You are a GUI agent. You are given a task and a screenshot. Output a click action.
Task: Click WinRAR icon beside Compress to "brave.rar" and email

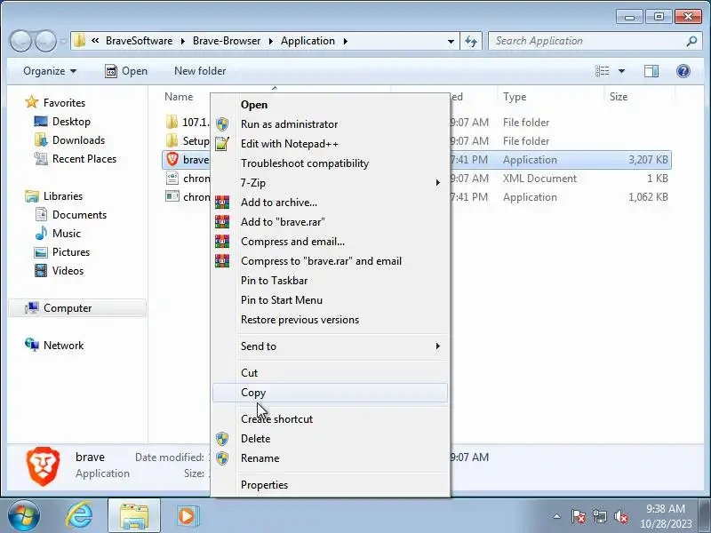[222, 260]
